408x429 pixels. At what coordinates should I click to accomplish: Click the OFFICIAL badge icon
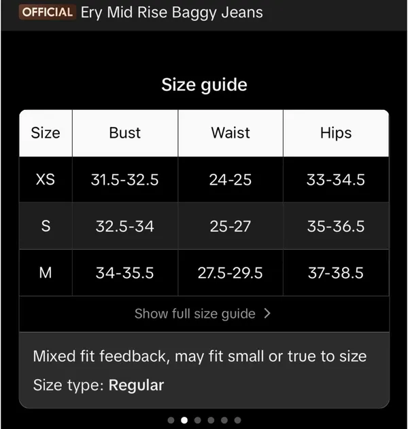tap(47, 12)
